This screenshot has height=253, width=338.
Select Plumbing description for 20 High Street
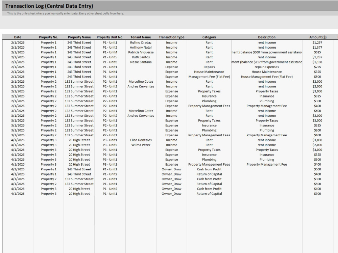(x=267, y=160)
